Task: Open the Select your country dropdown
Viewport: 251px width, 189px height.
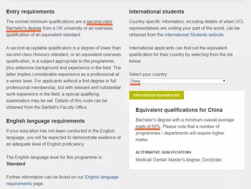Action: [178, 81]
